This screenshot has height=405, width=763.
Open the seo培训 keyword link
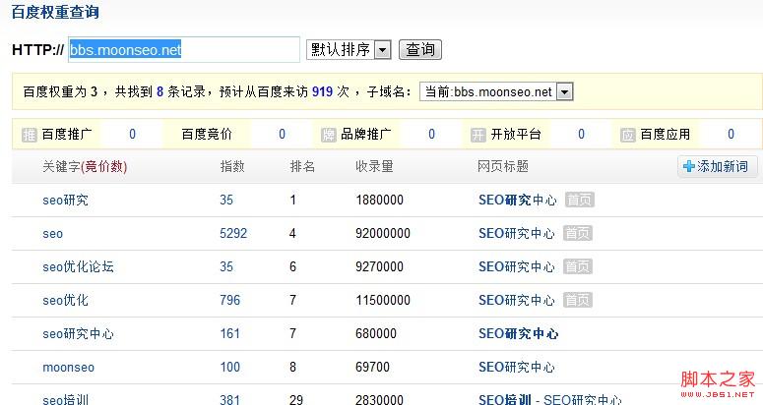point(66,399)
